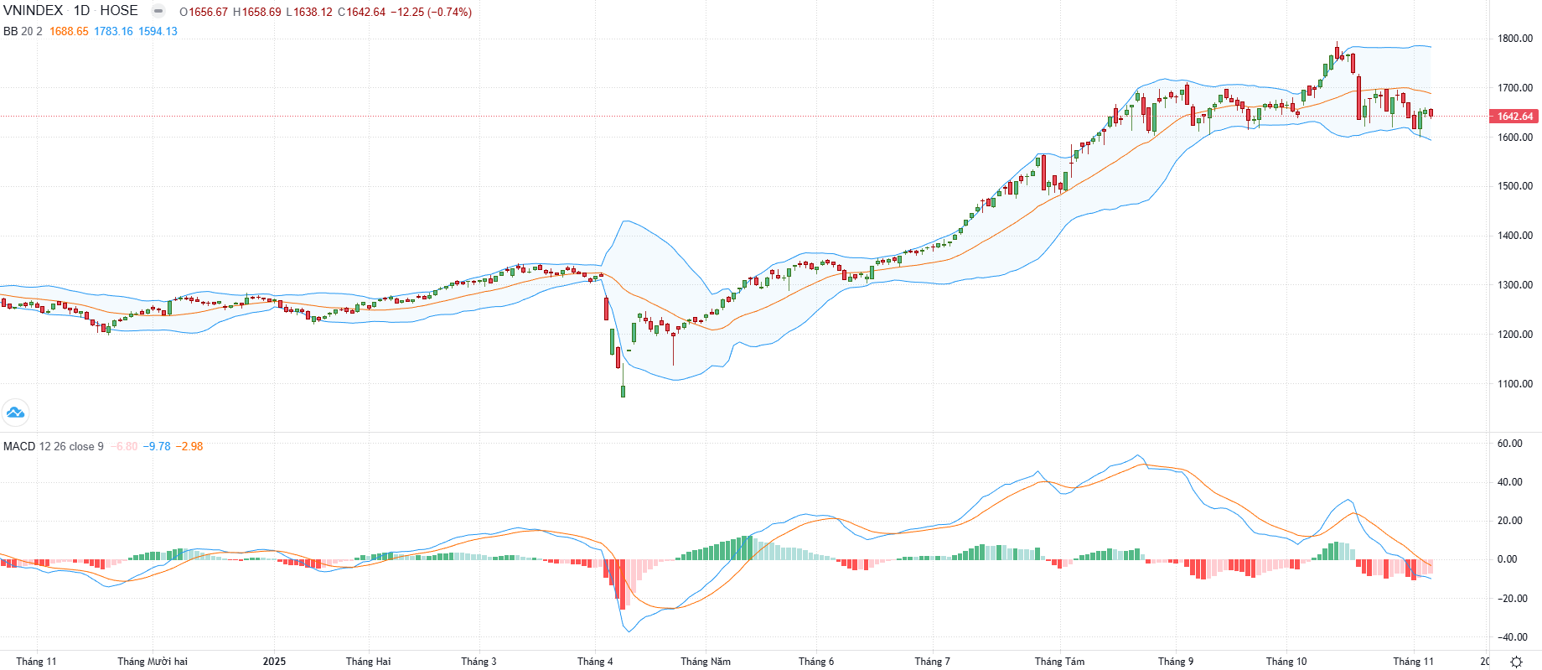This screenshot has height=670, width=1542.
Task: Click the Tháng Mười hai time axis label
Action: [x=153, y=662]
